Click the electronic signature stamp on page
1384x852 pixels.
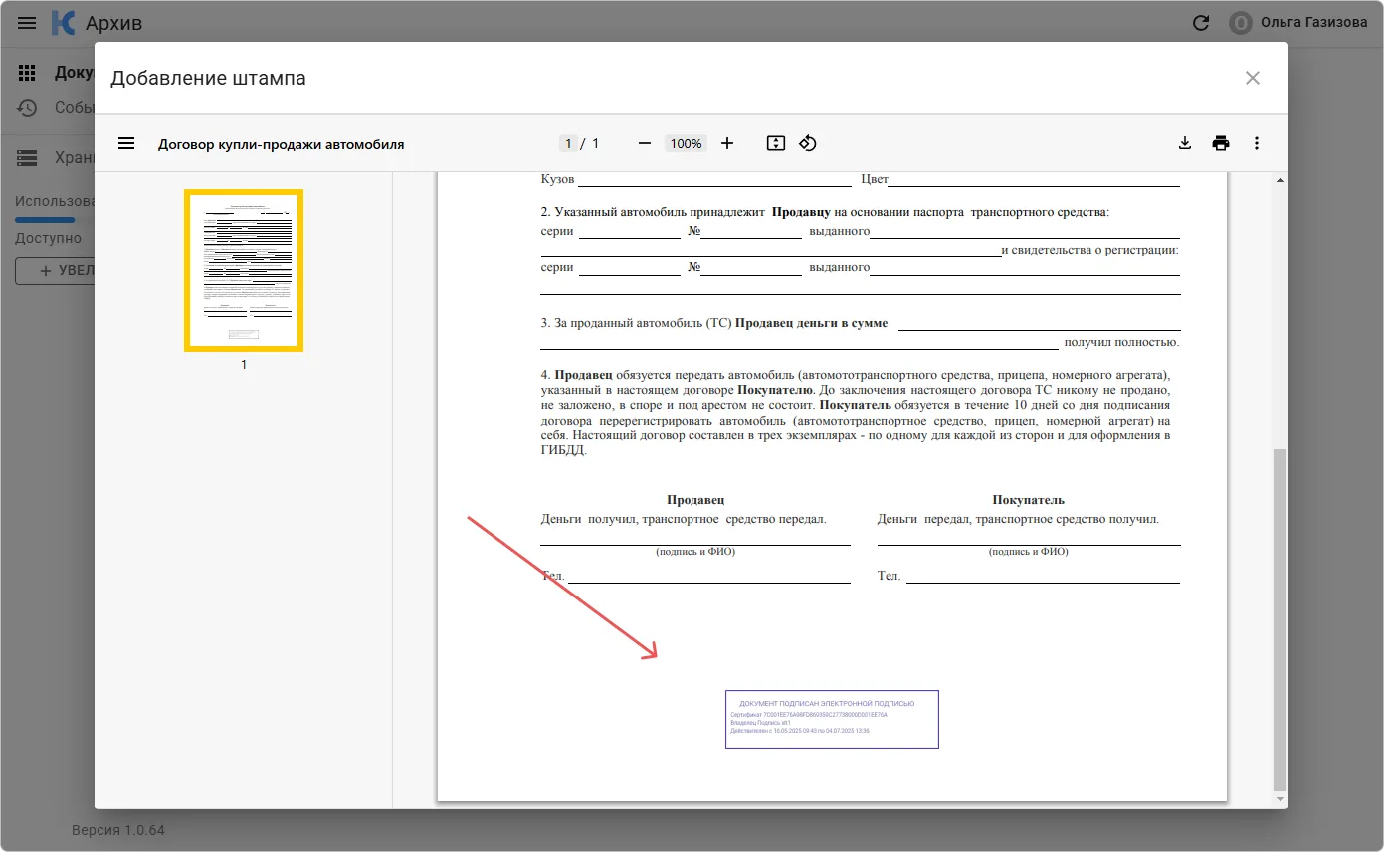(832, 719)
